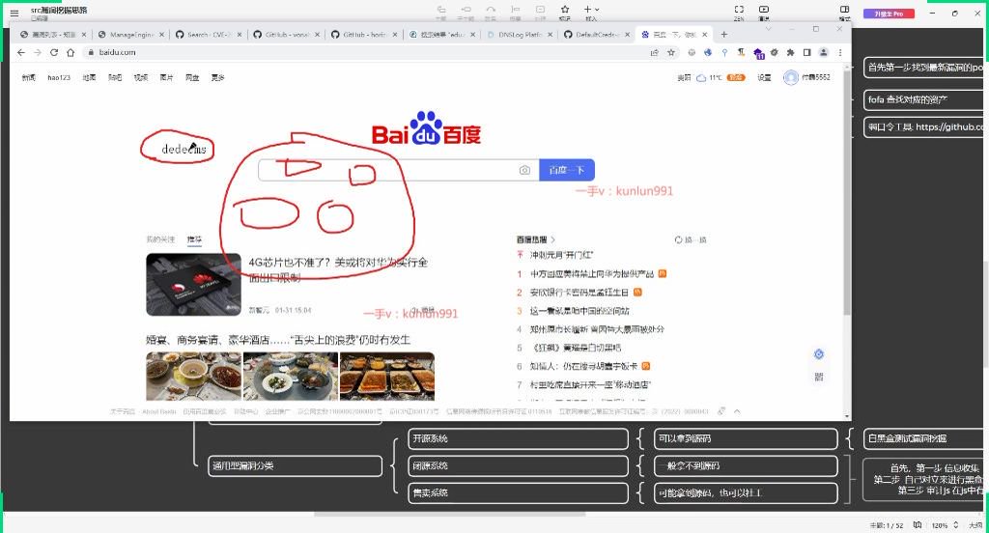Click the Baidu user avatar

click(790, 77)
